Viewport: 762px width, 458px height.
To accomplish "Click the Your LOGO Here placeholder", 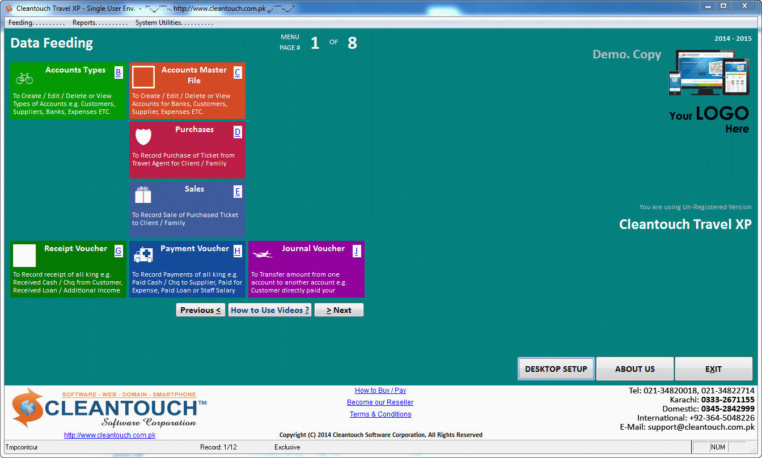I will 709,120.
